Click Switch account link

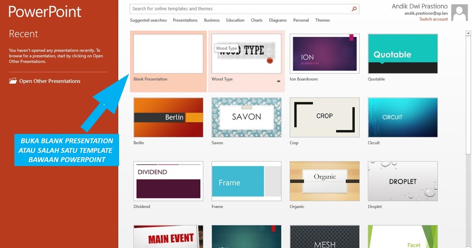[x=433, y=19]
